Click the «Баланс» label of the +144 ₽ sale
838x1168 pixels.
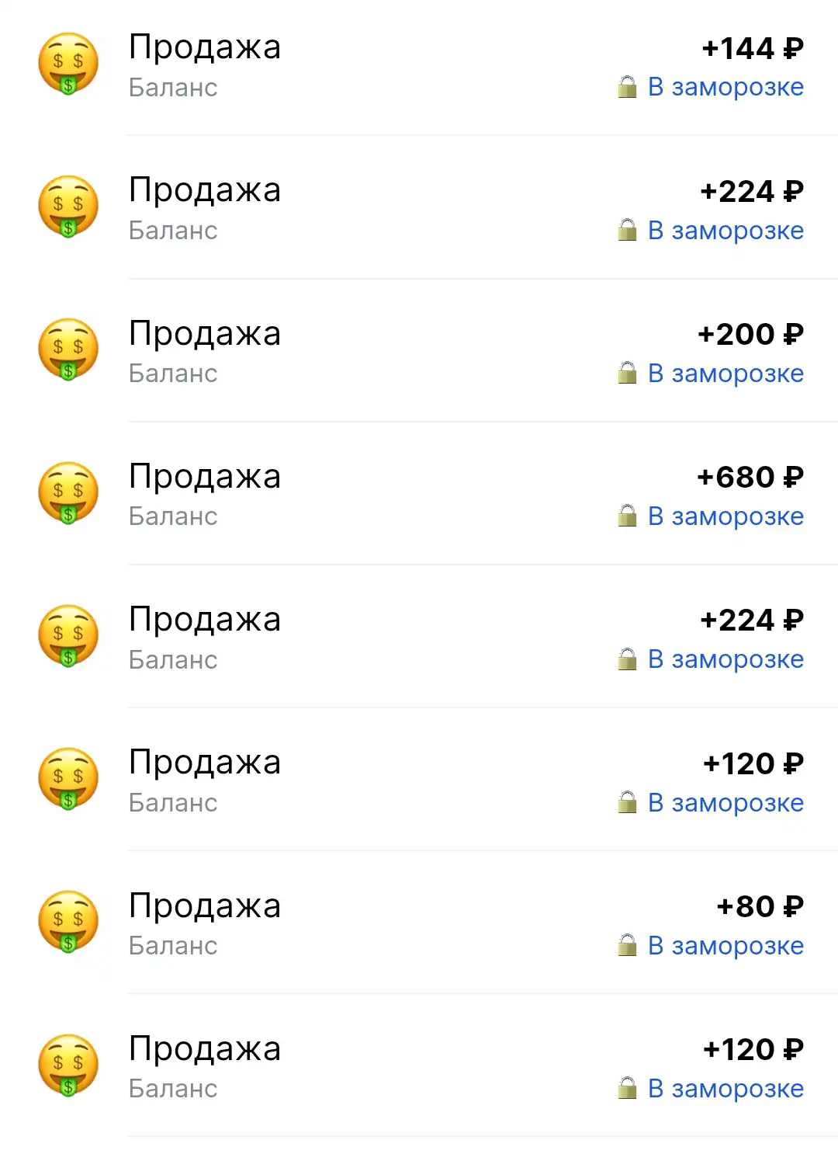[173, 88]
